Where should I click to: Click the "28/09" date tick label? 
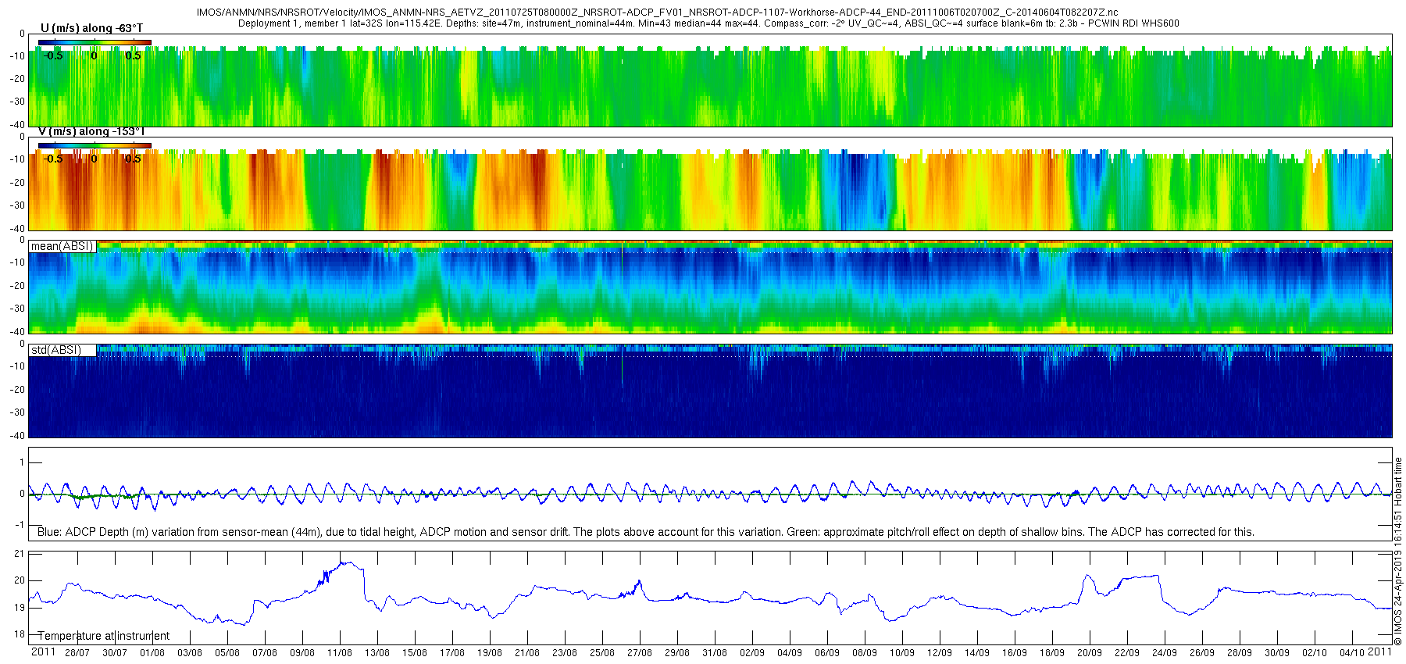1239,653
